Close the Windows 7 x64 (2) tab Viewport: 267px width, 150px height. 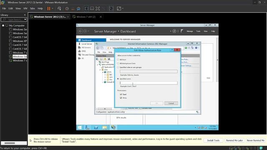[101, 17]
